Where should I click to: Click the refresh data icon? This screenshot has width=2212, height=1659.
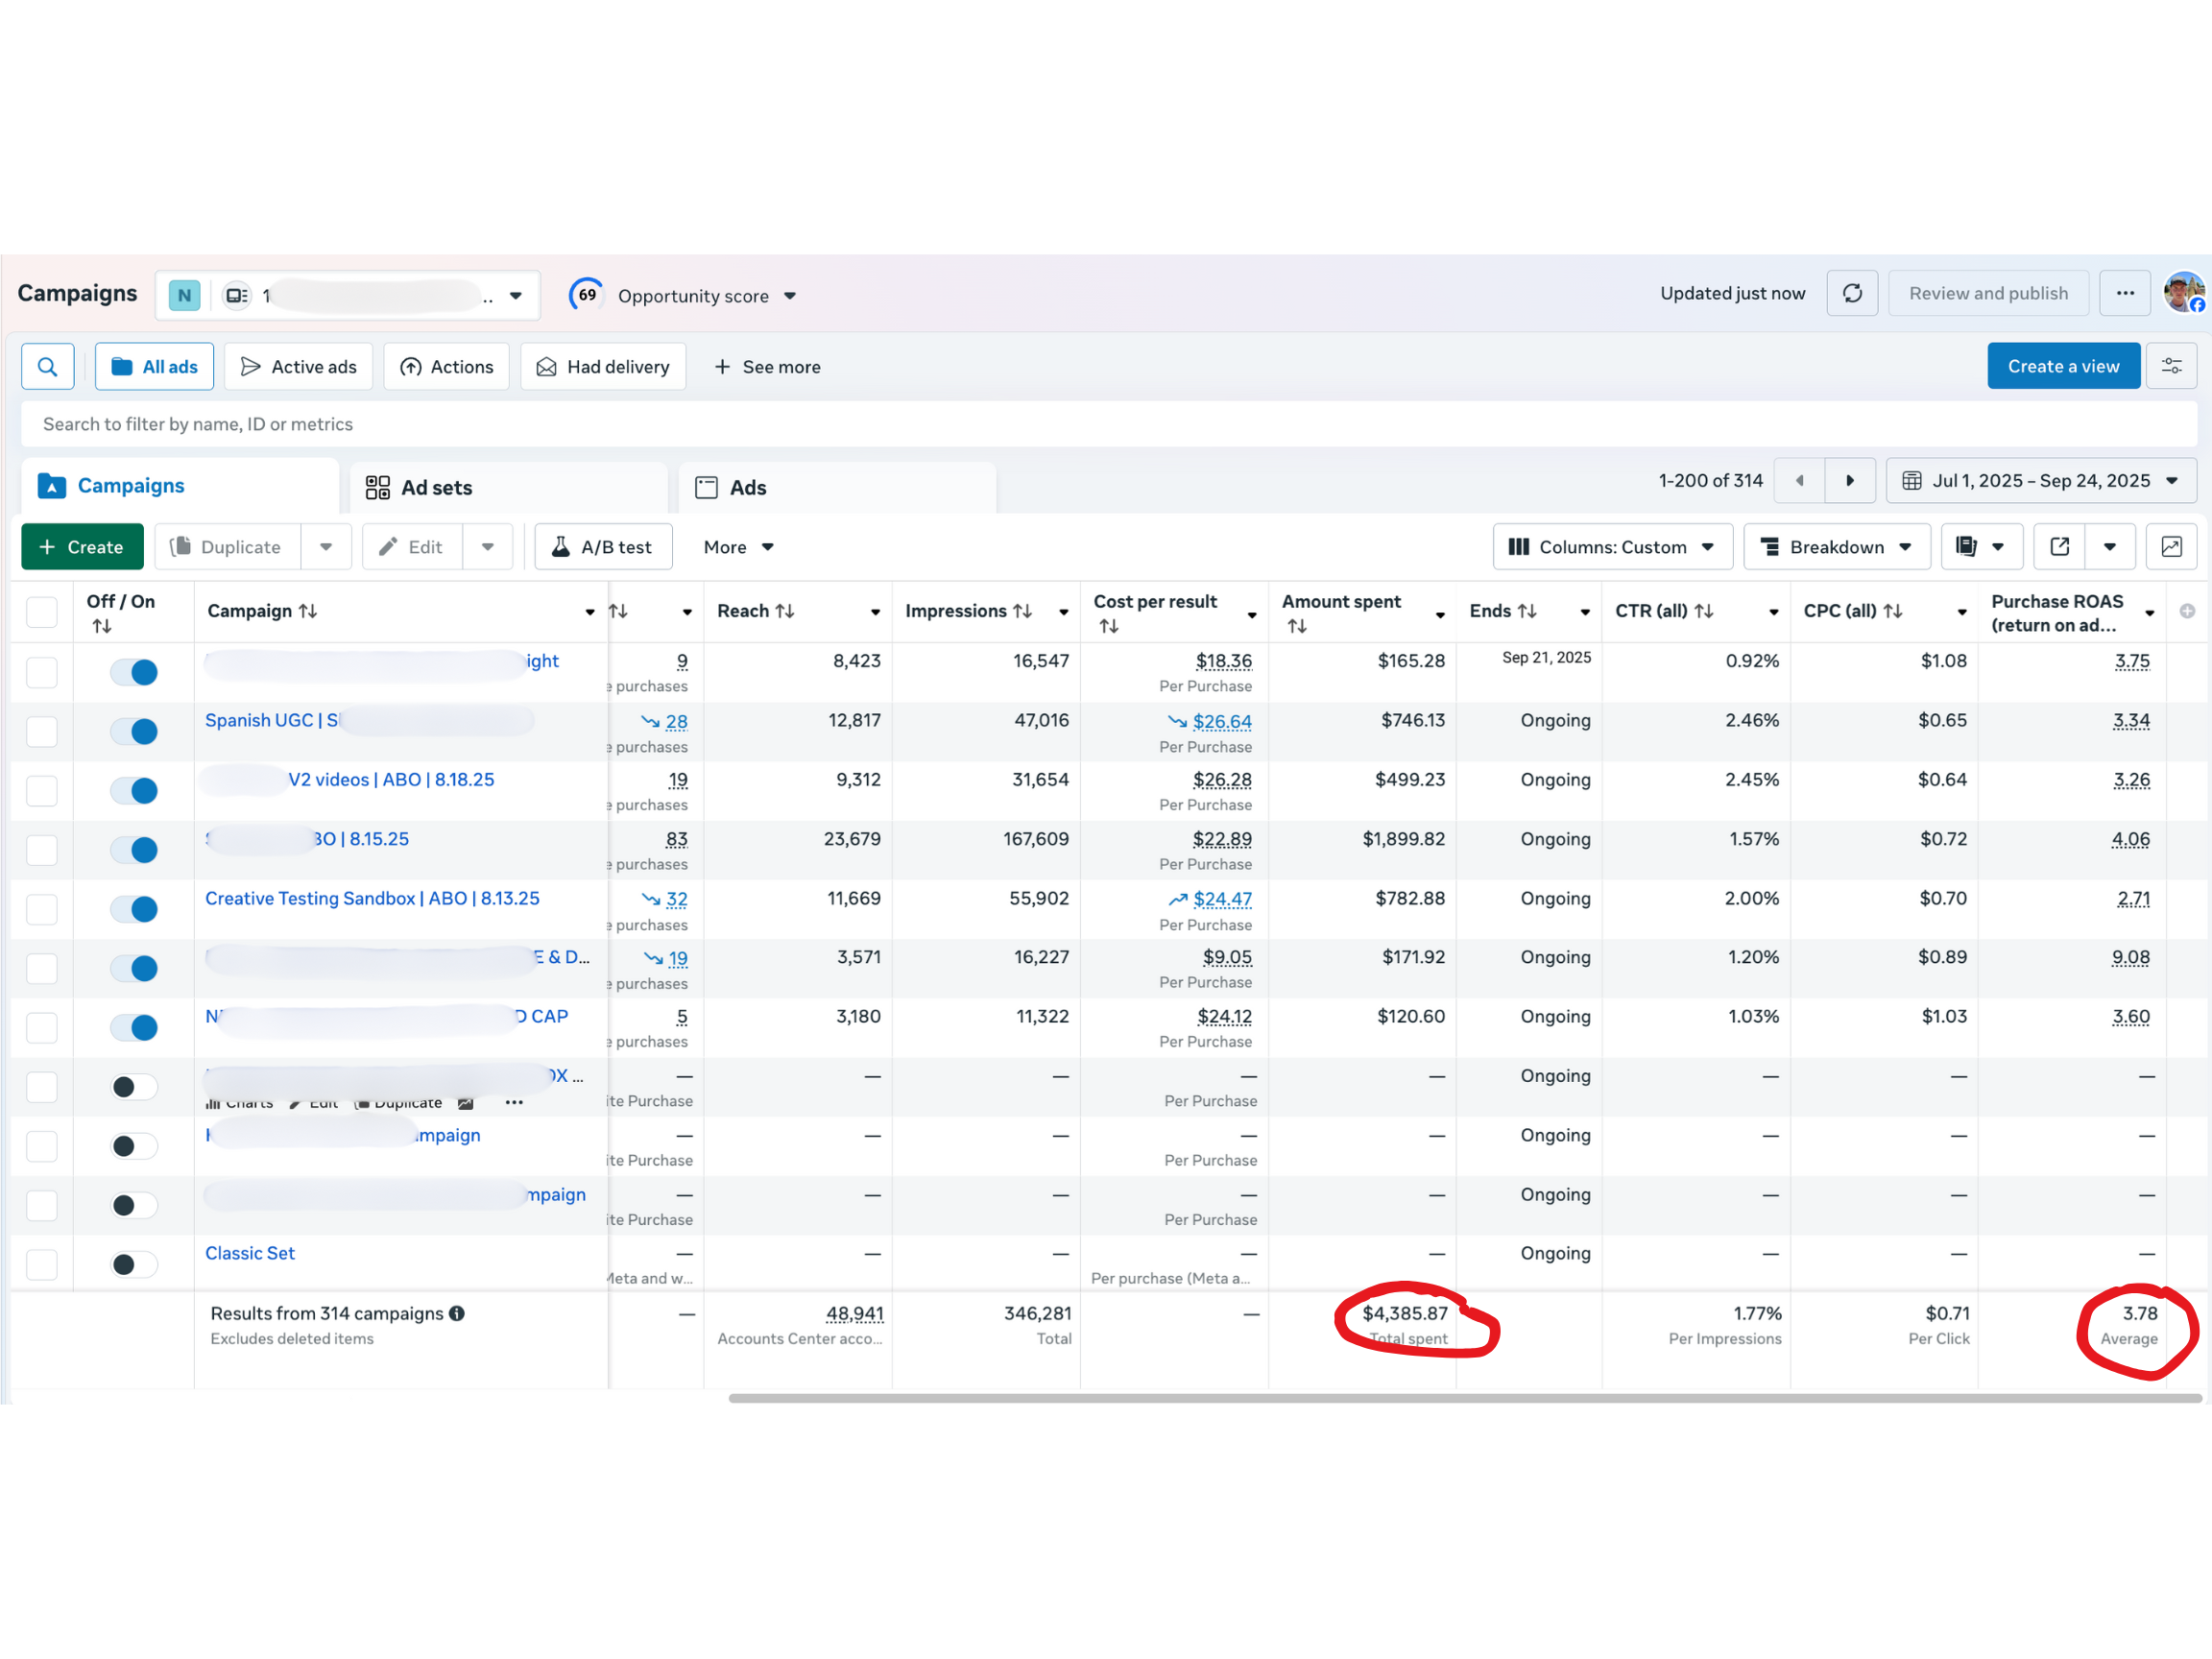pyautogui.click(x=1851, y=294)
